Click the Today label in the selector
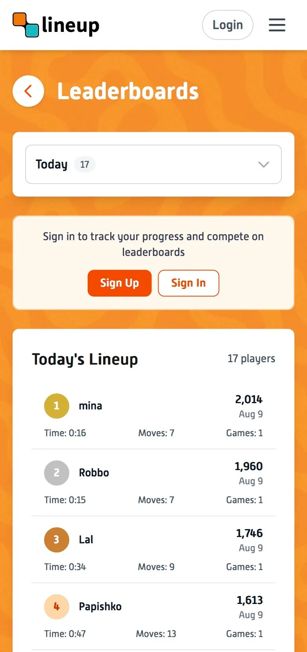The width and height of the screenshot is (307, 652). pos(51,164)
